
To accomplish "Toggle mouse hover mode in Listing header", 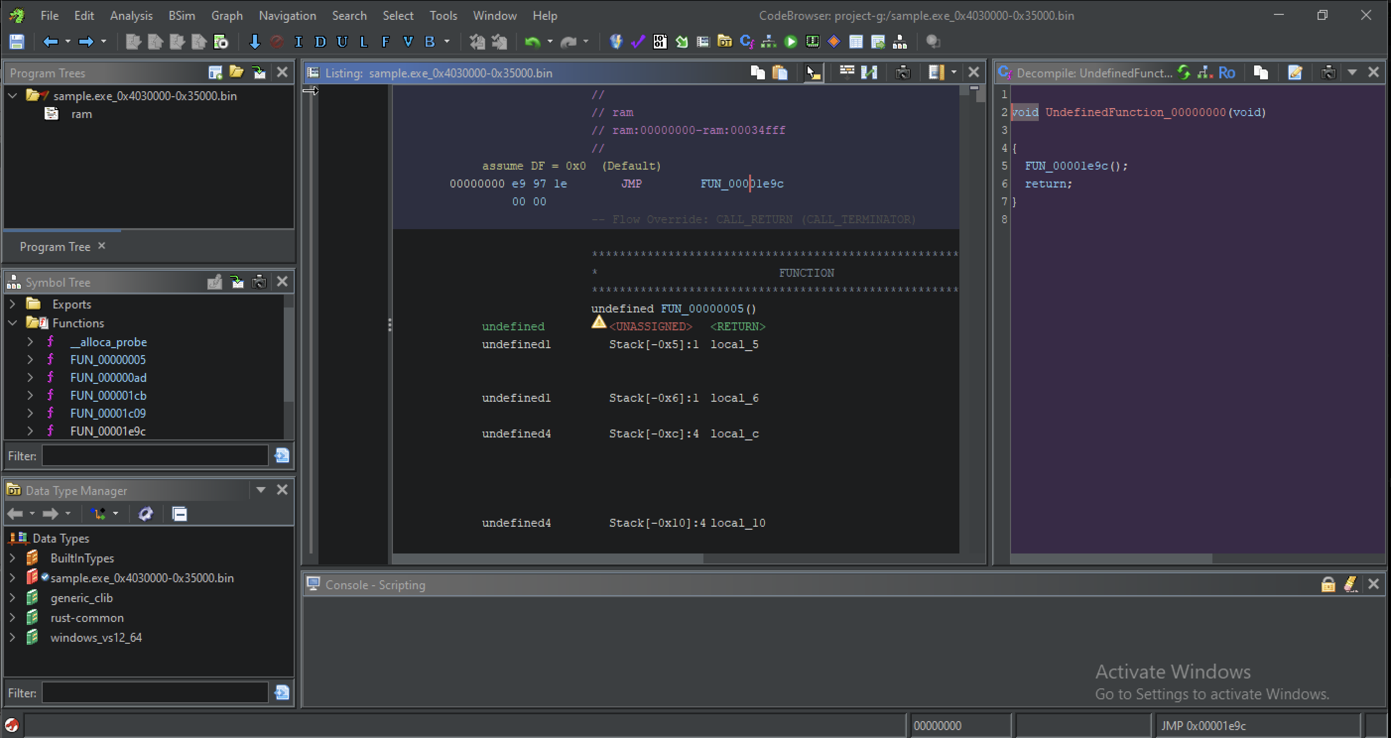I will coord(813,72).
